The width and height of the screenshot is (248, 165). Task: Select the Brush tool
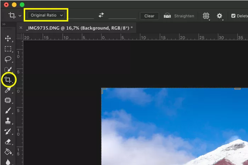point(8,111)
